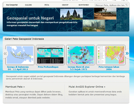Click the beach banner photo
134x110 pixels.
pyautogui.click(x=105, y=14)
